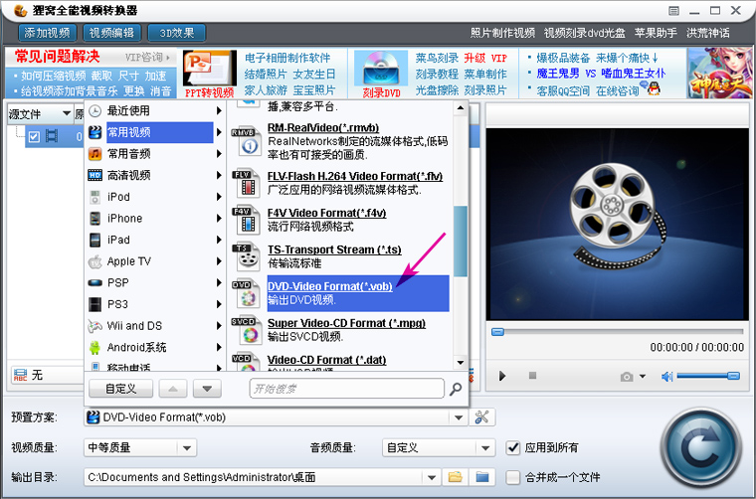
Task: Mute audio using speaker icon
Action: (666, 376)
